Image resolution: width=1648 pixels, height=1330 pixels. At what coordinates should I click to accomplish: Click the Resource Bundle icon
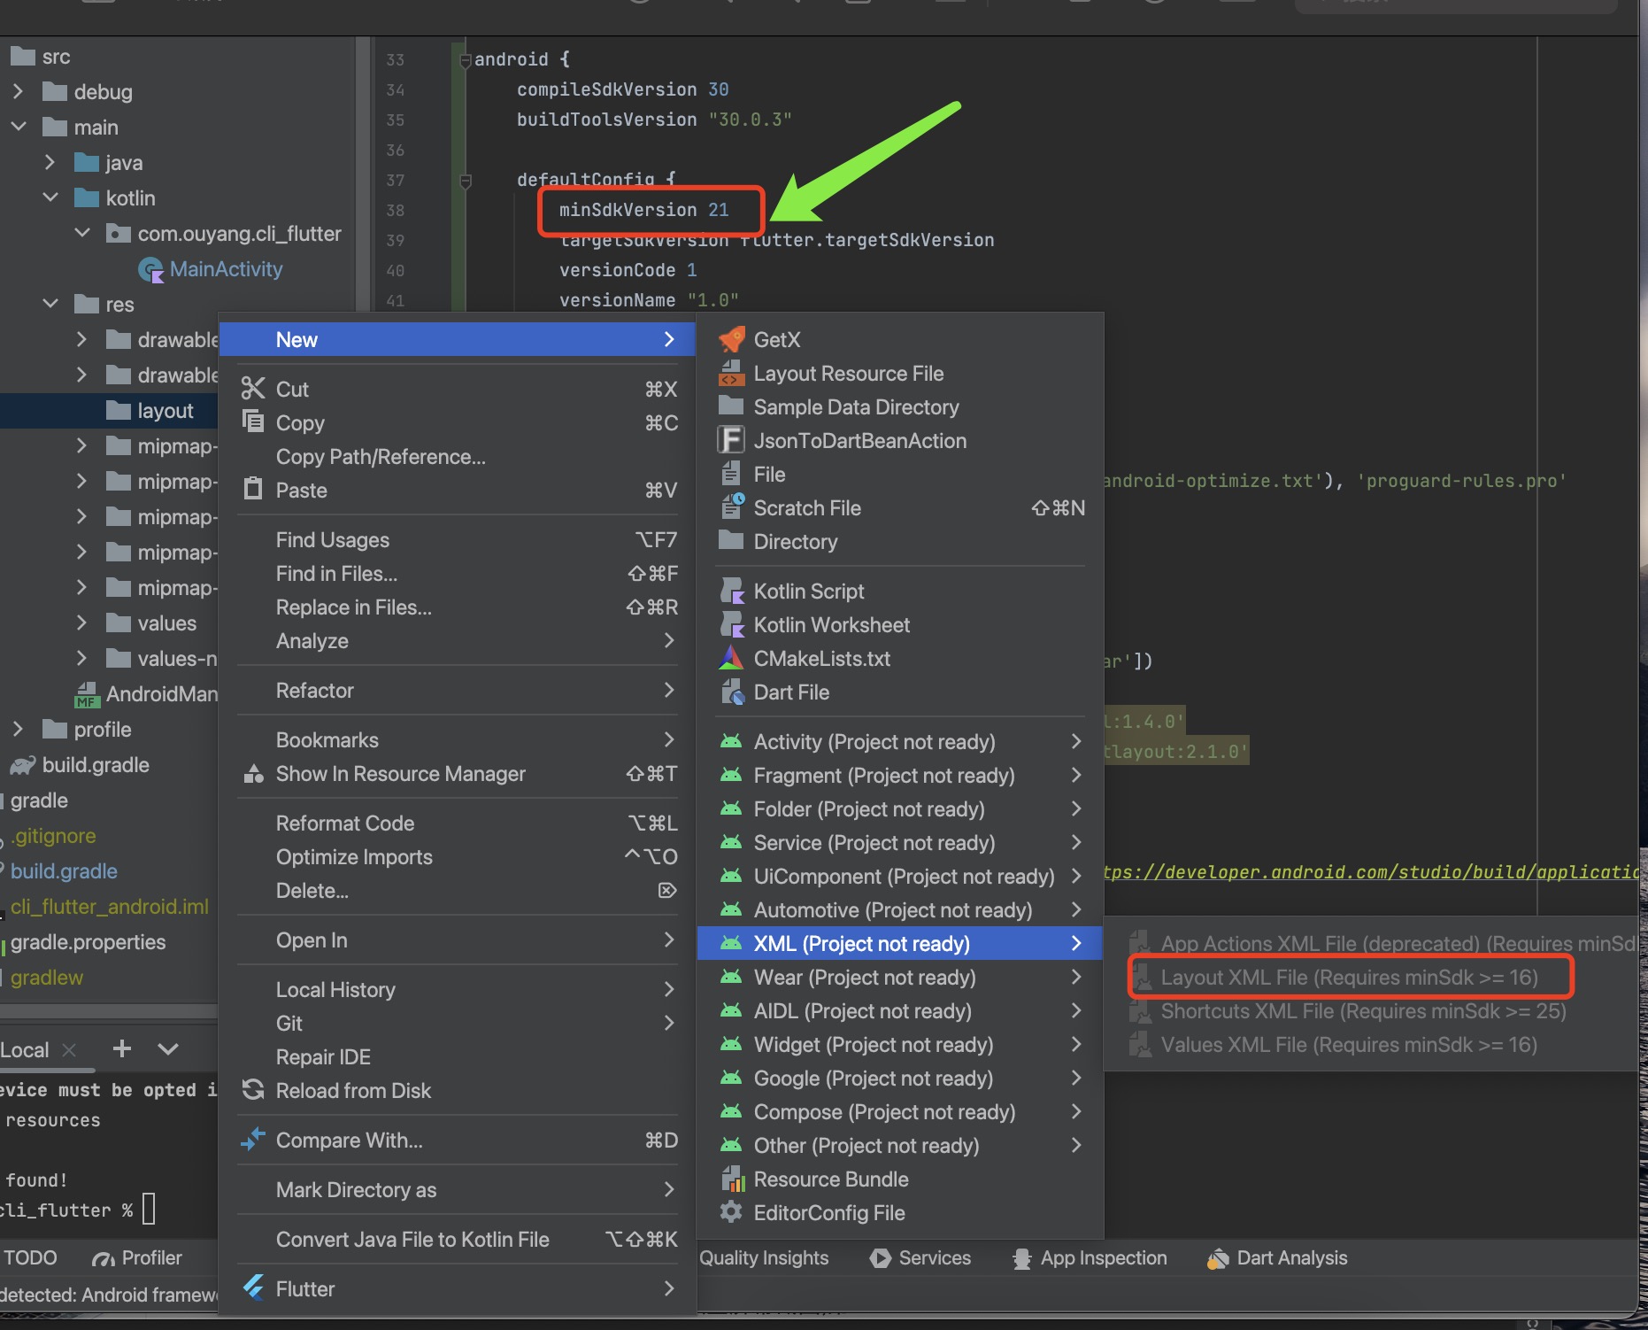tap(731, 1179)
